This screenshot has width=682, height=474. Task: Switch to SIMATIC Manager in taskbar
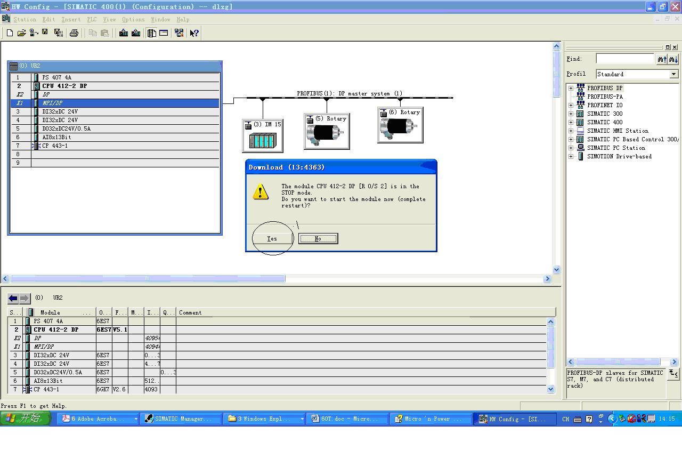tap(182, 419)
